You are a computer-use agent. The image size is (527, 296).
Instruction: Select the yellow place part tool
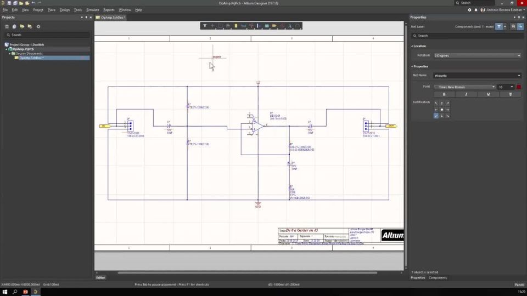[236, 26]
